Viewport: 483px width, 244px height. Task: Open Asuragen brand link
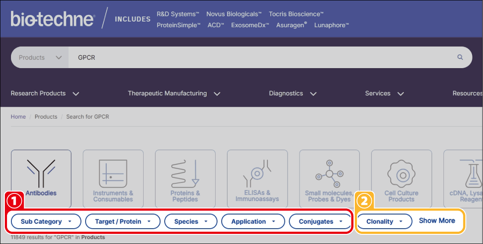tap(292, 25)
